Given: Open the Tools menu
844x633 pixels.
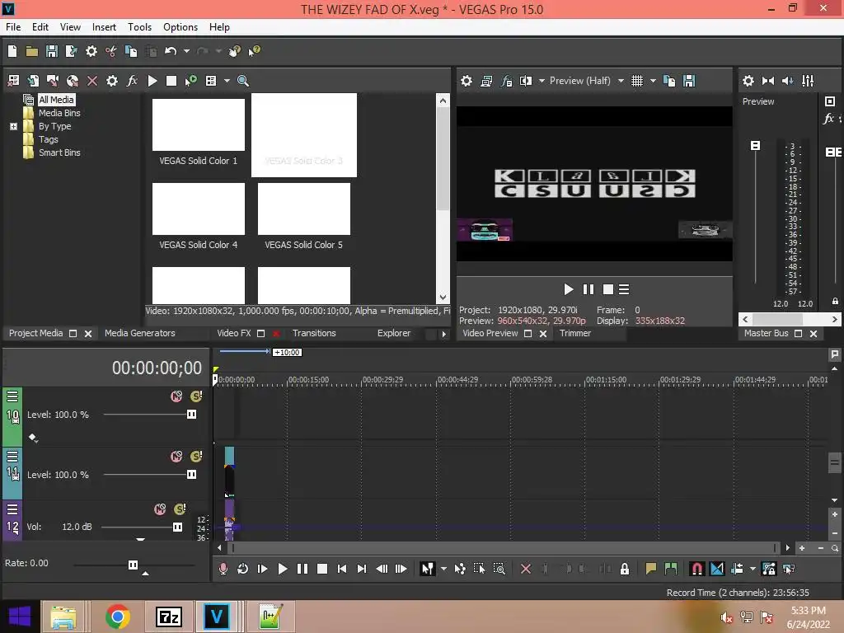Looking at the screenshot, I should click(x=139, y=27).
